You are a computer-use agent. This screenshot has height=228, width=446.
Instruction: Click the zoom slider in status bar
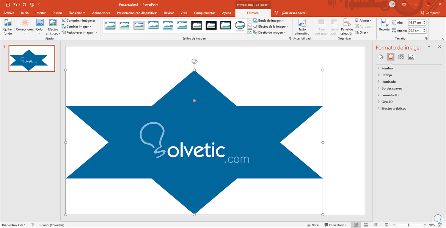(x=409, y=225)
